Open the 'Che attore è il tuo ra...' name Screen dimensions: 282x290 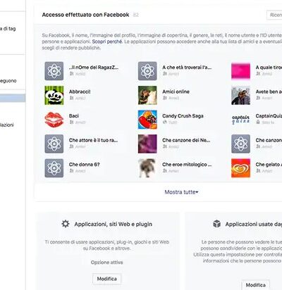(x=93, y=140)
